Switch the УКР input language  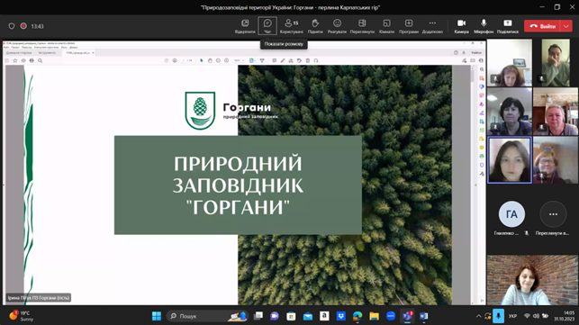point(512,316)
